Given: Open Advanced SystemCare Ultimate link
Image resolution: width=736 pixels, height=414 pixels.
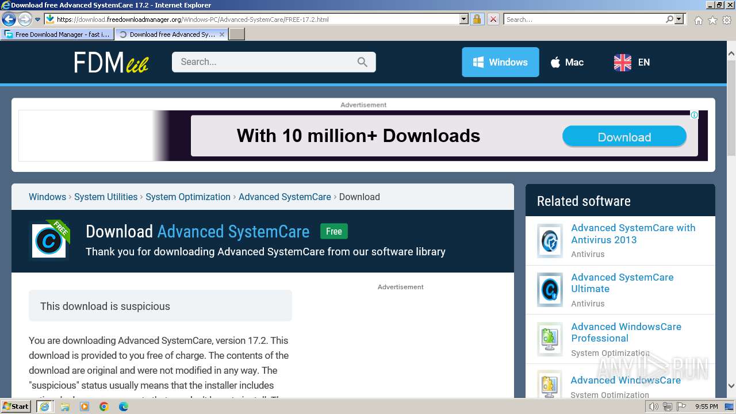Looking at the screenshot, I should [622, 283].
